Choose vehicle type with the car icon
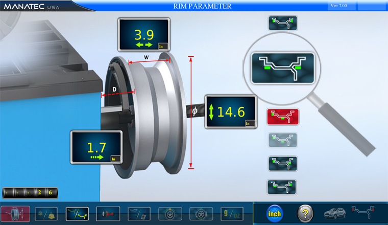388x225 pixels. 335,213
